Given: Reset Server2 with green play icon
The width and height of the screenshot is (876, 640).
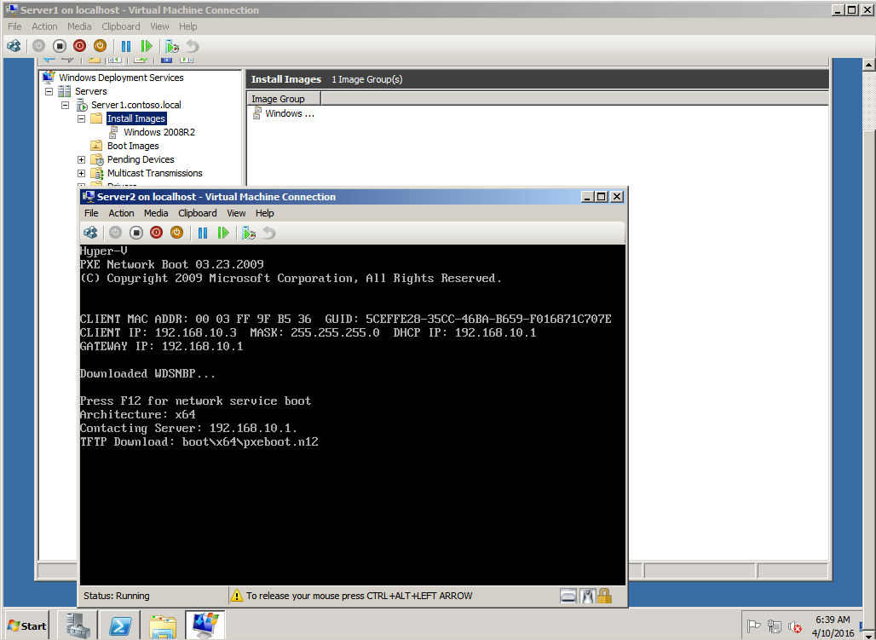Looking at the screenshot, I should point(223,233).
